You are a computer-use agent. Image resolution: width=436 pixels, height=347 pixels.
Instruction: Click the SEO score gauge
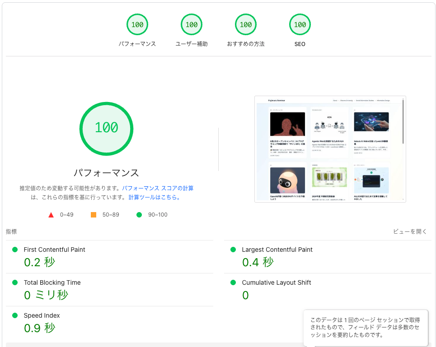[300, 24]
